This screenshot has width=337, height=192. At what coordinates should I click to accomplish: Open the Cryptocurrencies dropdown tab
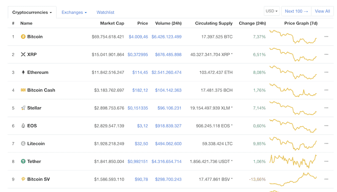[32, 12]
